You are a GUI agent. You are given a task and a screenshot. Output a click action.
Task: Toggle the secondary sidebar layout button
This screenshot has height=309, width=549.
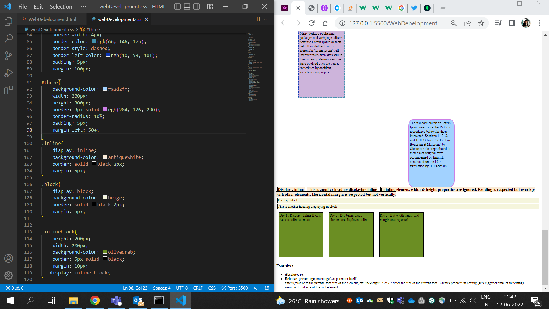tap(196, 7)
